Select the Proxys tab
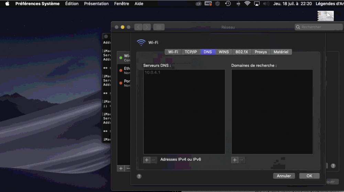Viewport: 344px width, 192px height. (261, 52)
